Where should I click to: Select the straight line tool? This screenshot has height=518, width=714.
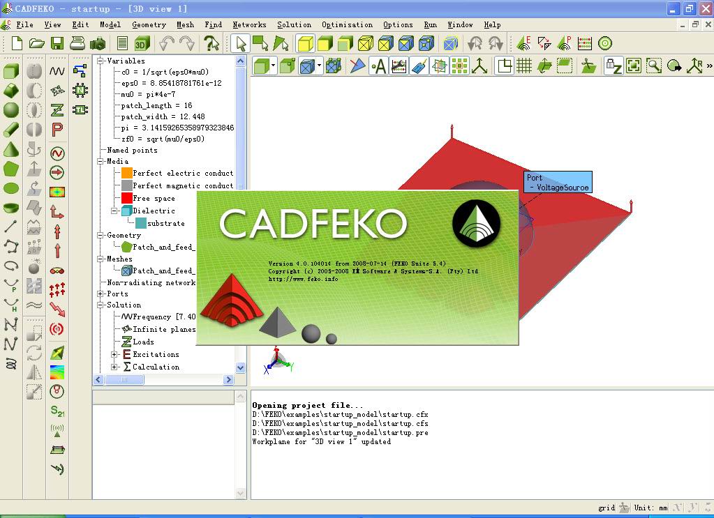[11, 227]
